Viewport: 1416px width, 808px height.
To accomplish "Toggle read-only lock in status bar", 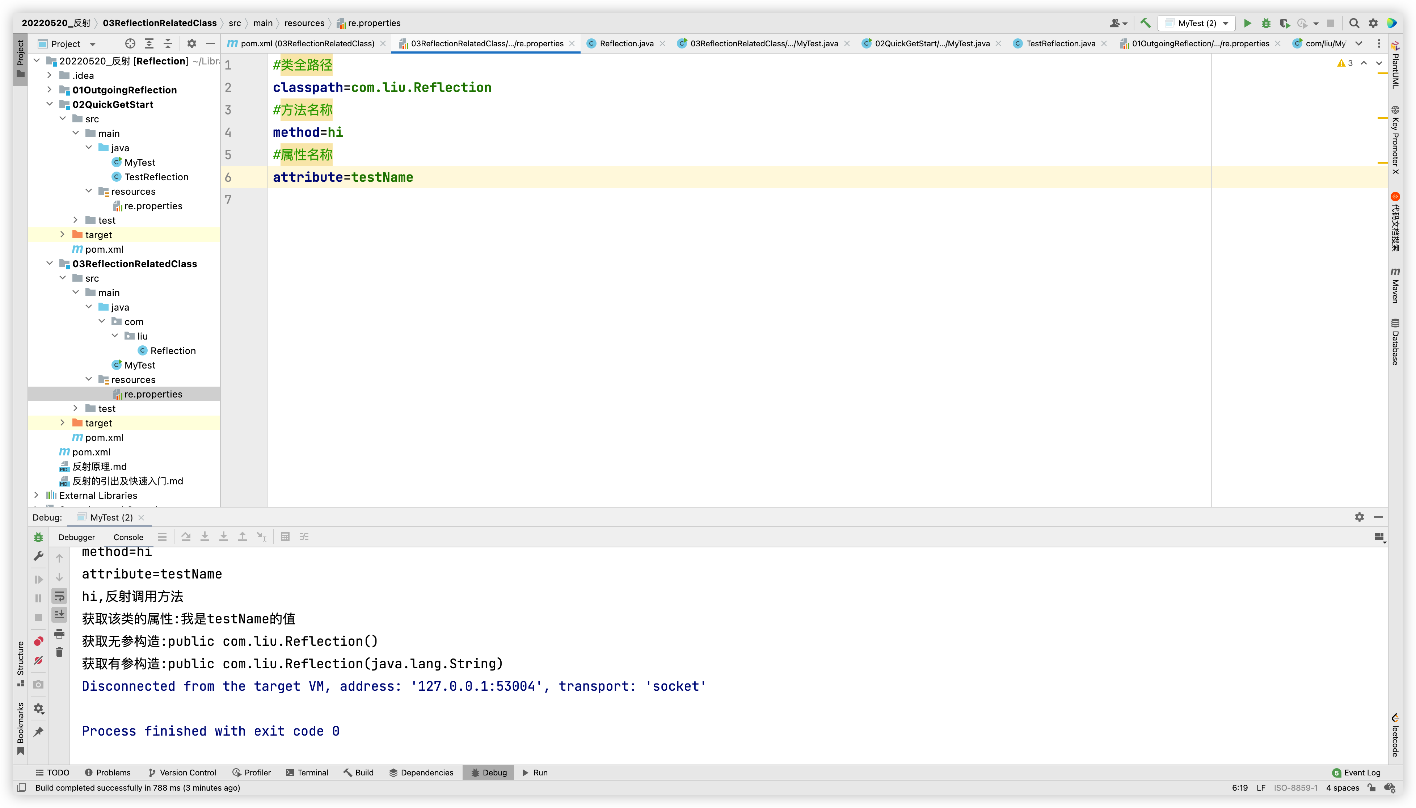I will [x=1371, y=787].
